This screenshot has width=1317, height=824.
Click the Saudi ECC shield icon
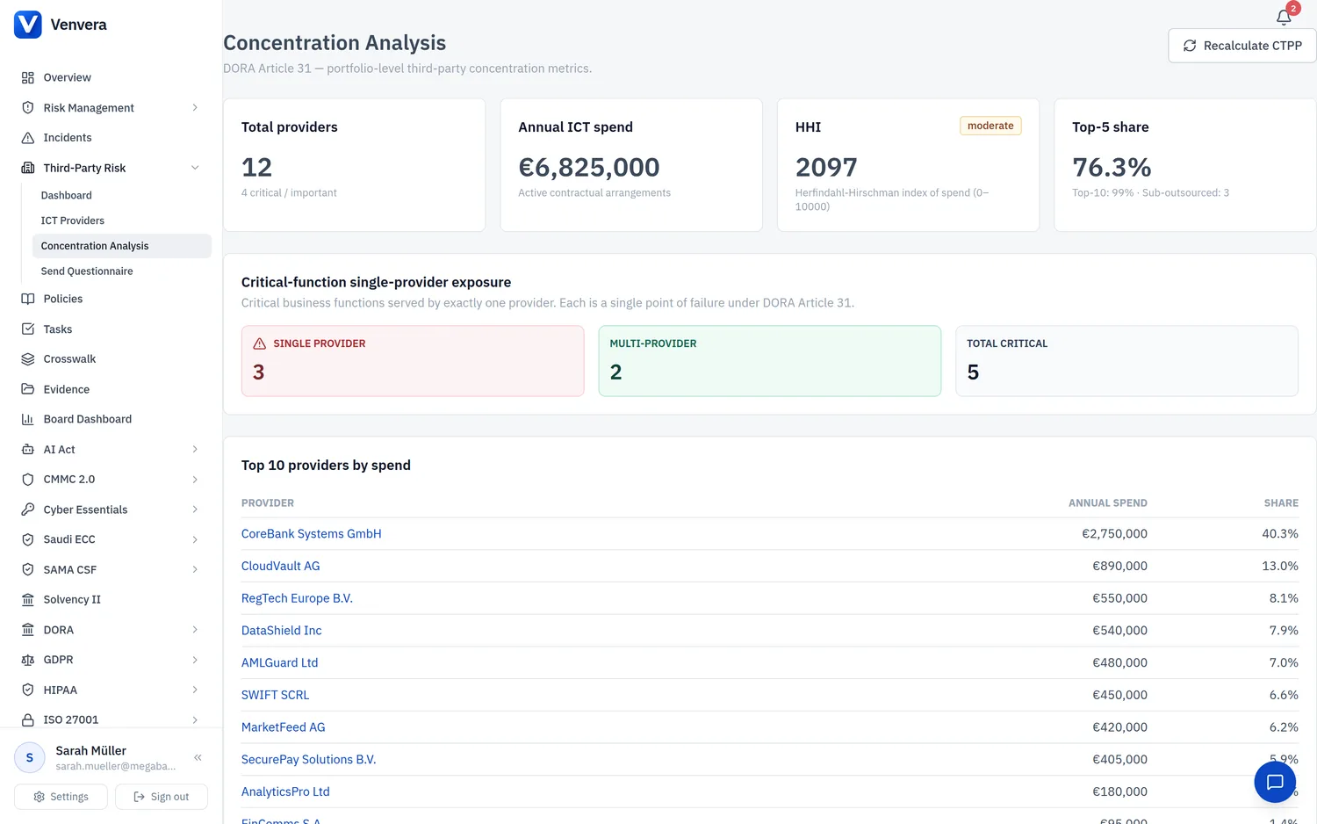(x=28, y=539)
